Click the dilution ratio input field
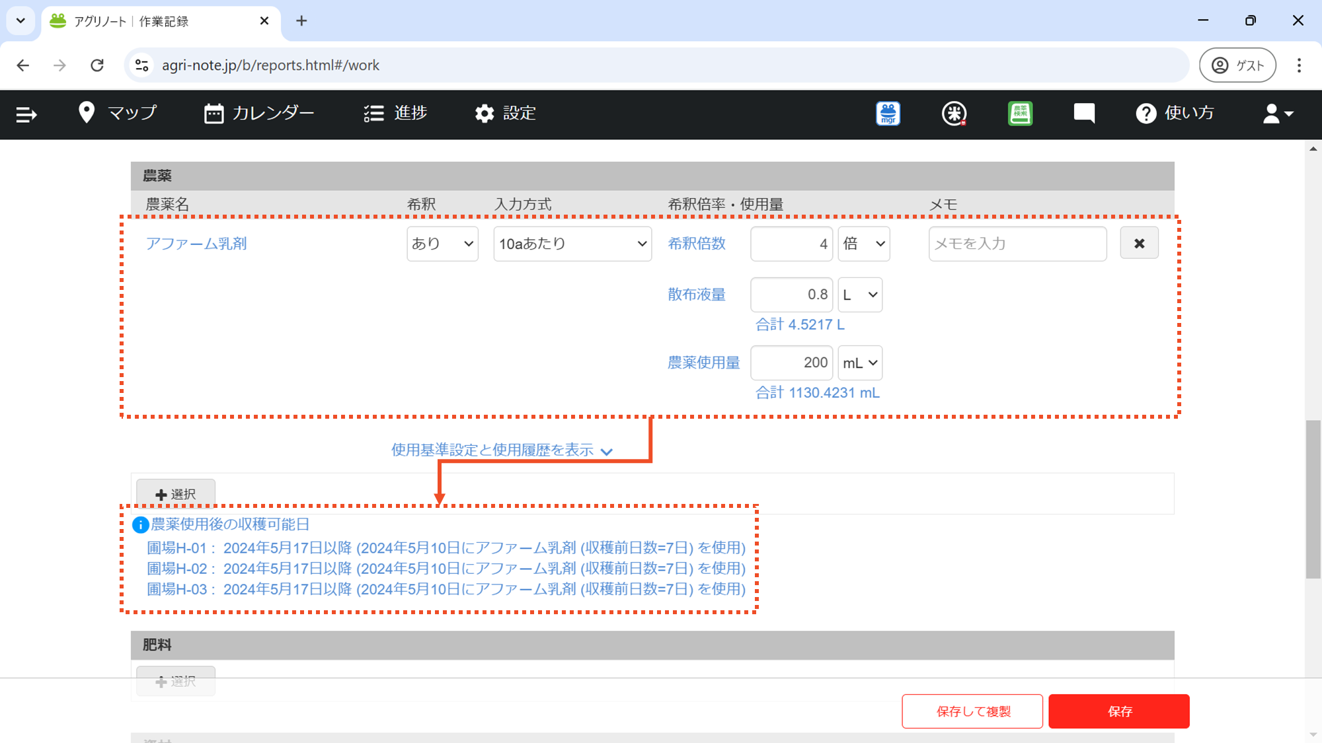 click(791, 244)
